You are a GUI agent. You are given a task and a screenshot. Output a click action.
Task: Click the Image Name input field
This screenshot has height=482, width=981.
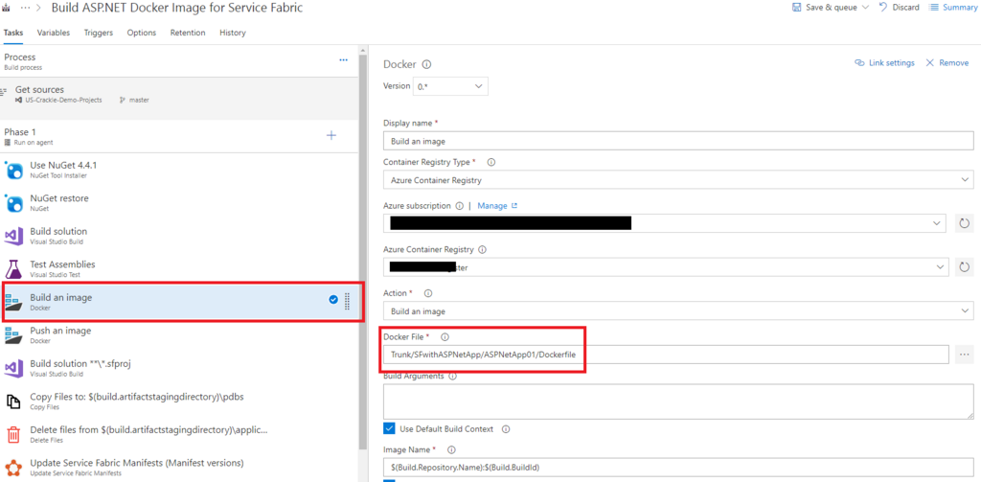coord(678,467)
